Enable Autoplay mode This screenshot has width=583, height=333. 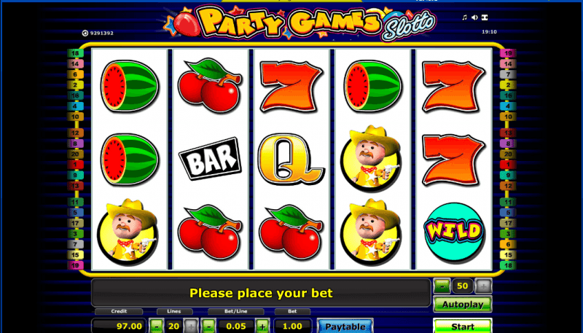463,305
